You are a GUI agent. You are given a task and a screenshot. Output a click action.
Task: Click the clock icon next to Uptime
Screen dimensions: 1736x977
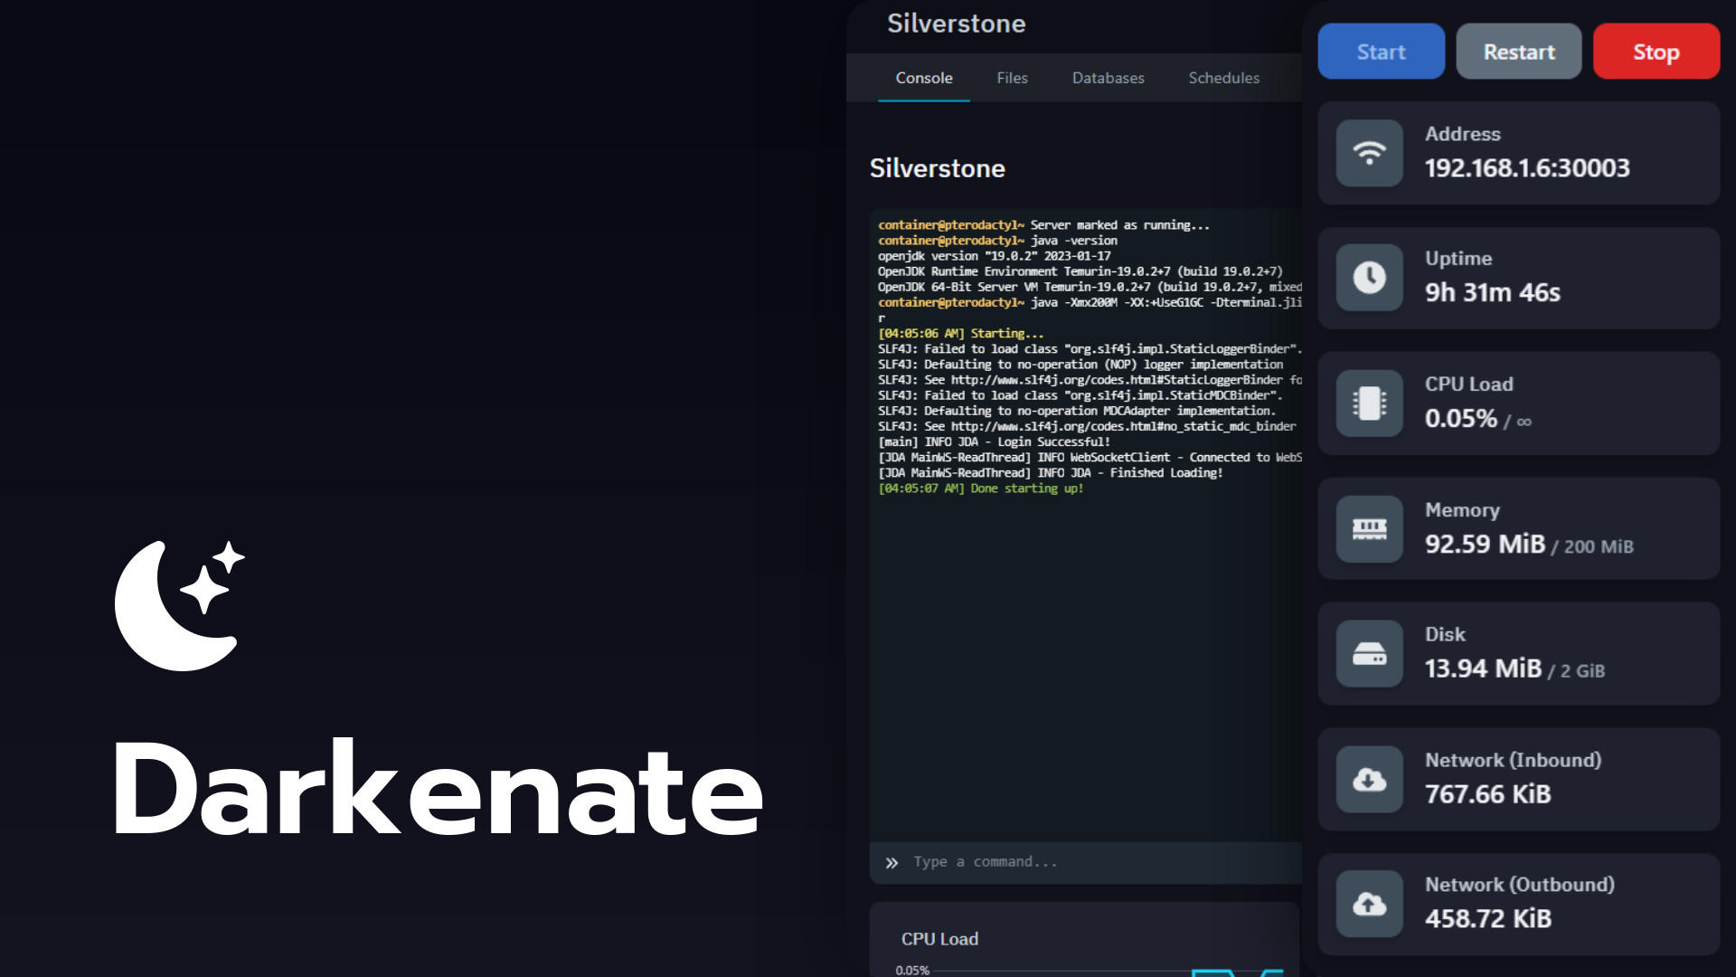pyautogui.click(x=1369, y=278)
